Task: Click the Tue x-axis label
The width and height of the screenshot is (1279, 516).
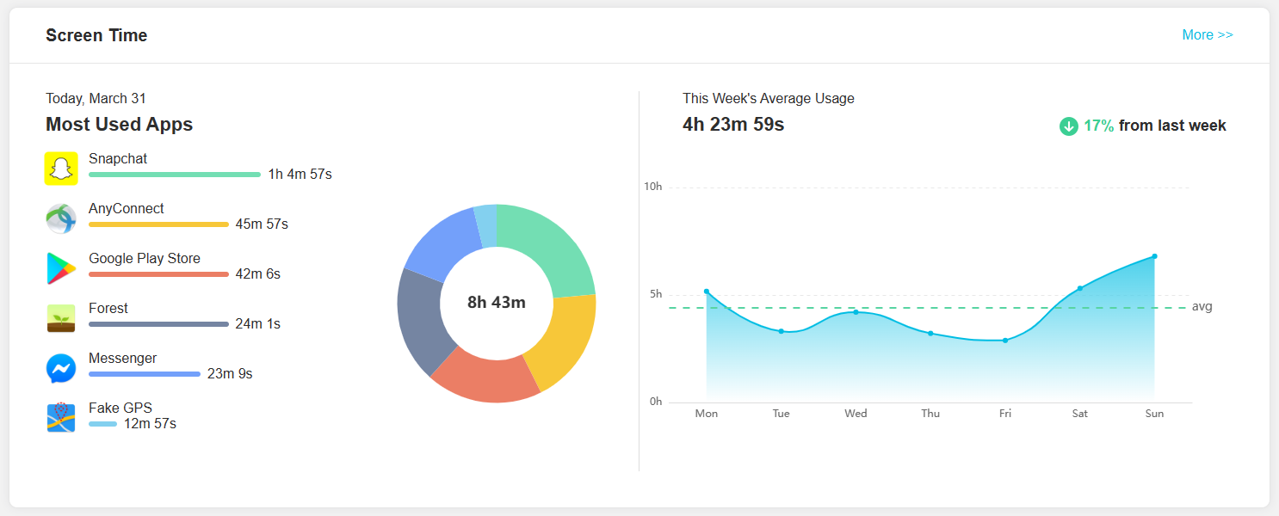Action: coord(781,414)
